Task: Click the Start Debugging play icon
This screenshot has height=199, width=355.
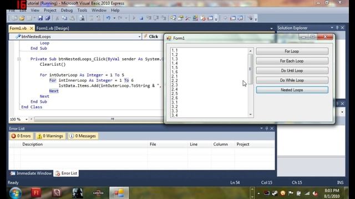Action: 134,18
